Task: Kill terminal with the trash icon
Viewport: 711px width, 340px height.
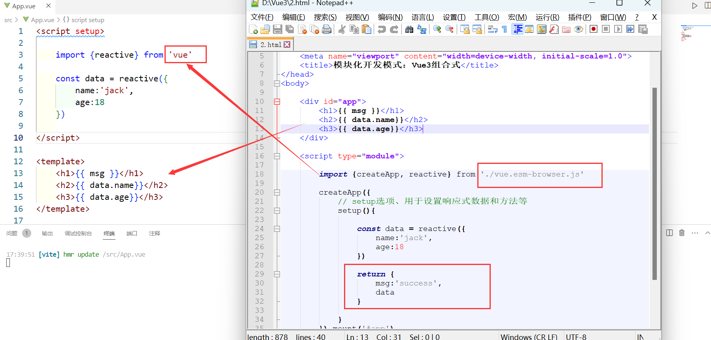Action: point(682,233)
